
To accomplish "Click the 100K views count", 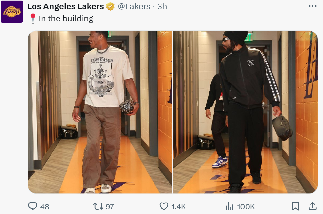I will [x=246, y=206].
